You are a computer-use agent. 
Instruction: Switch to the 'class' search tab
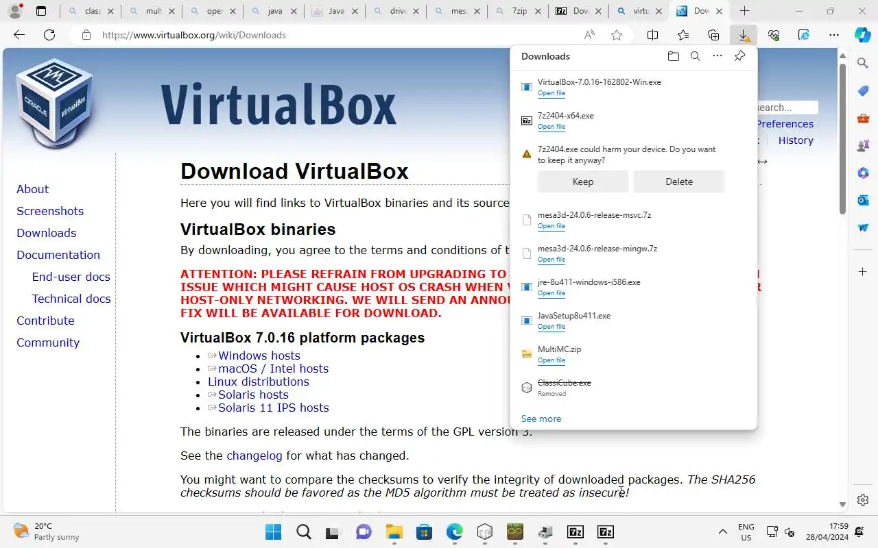point(91,11)
